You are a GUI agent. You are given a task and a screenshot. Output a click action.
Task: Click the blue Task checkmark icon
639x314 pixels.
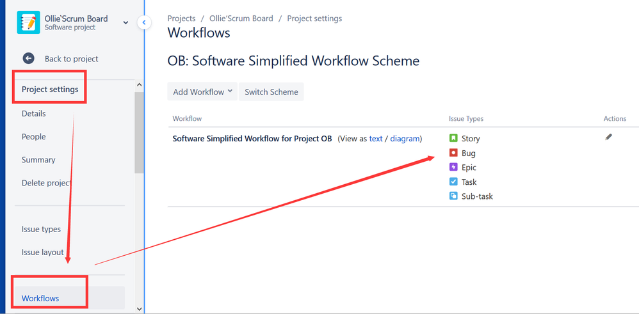click(453, 182)
